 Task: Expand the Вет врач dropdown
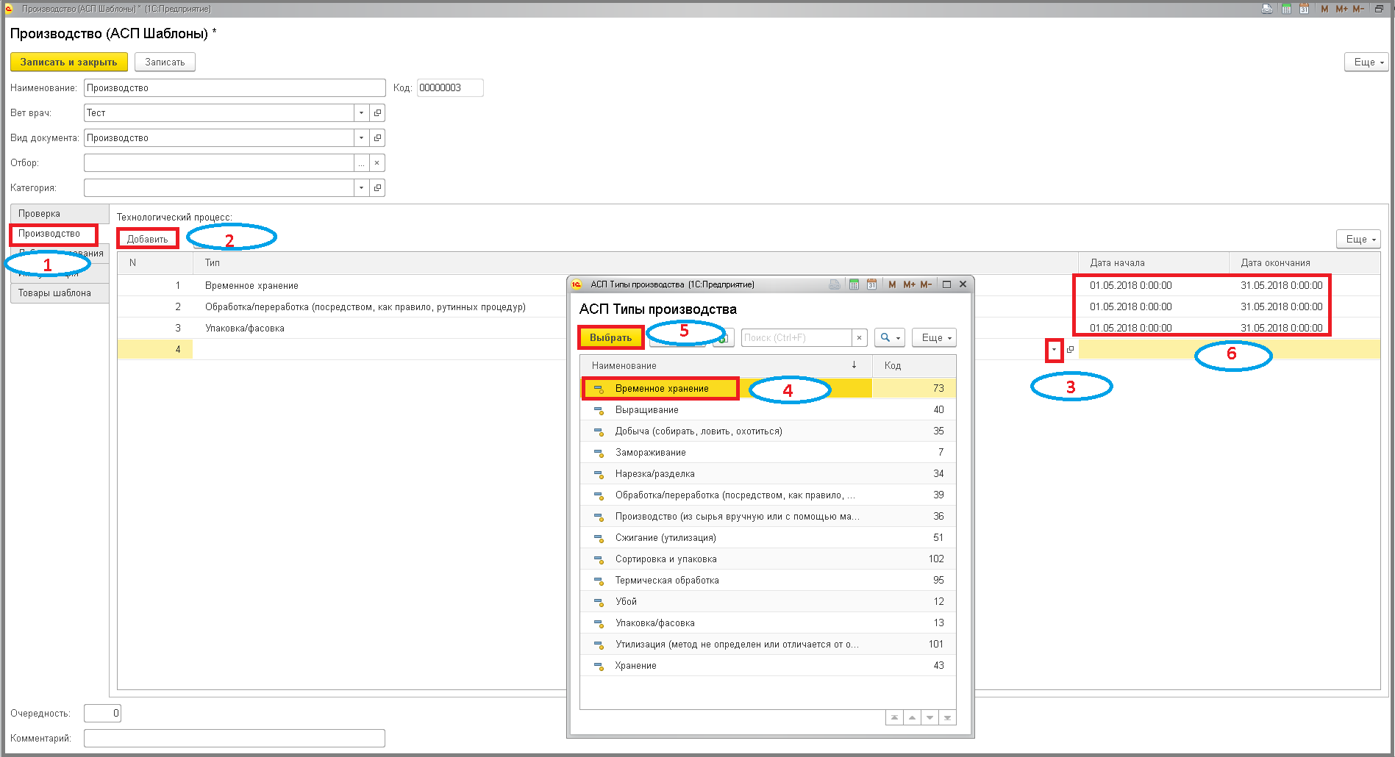pos(361,113)
